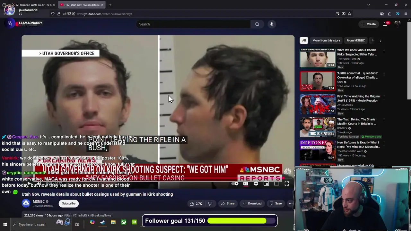Close the Shannon Watts X tab
The width and height of the screenshot is (411, 231).
point(54,5)
